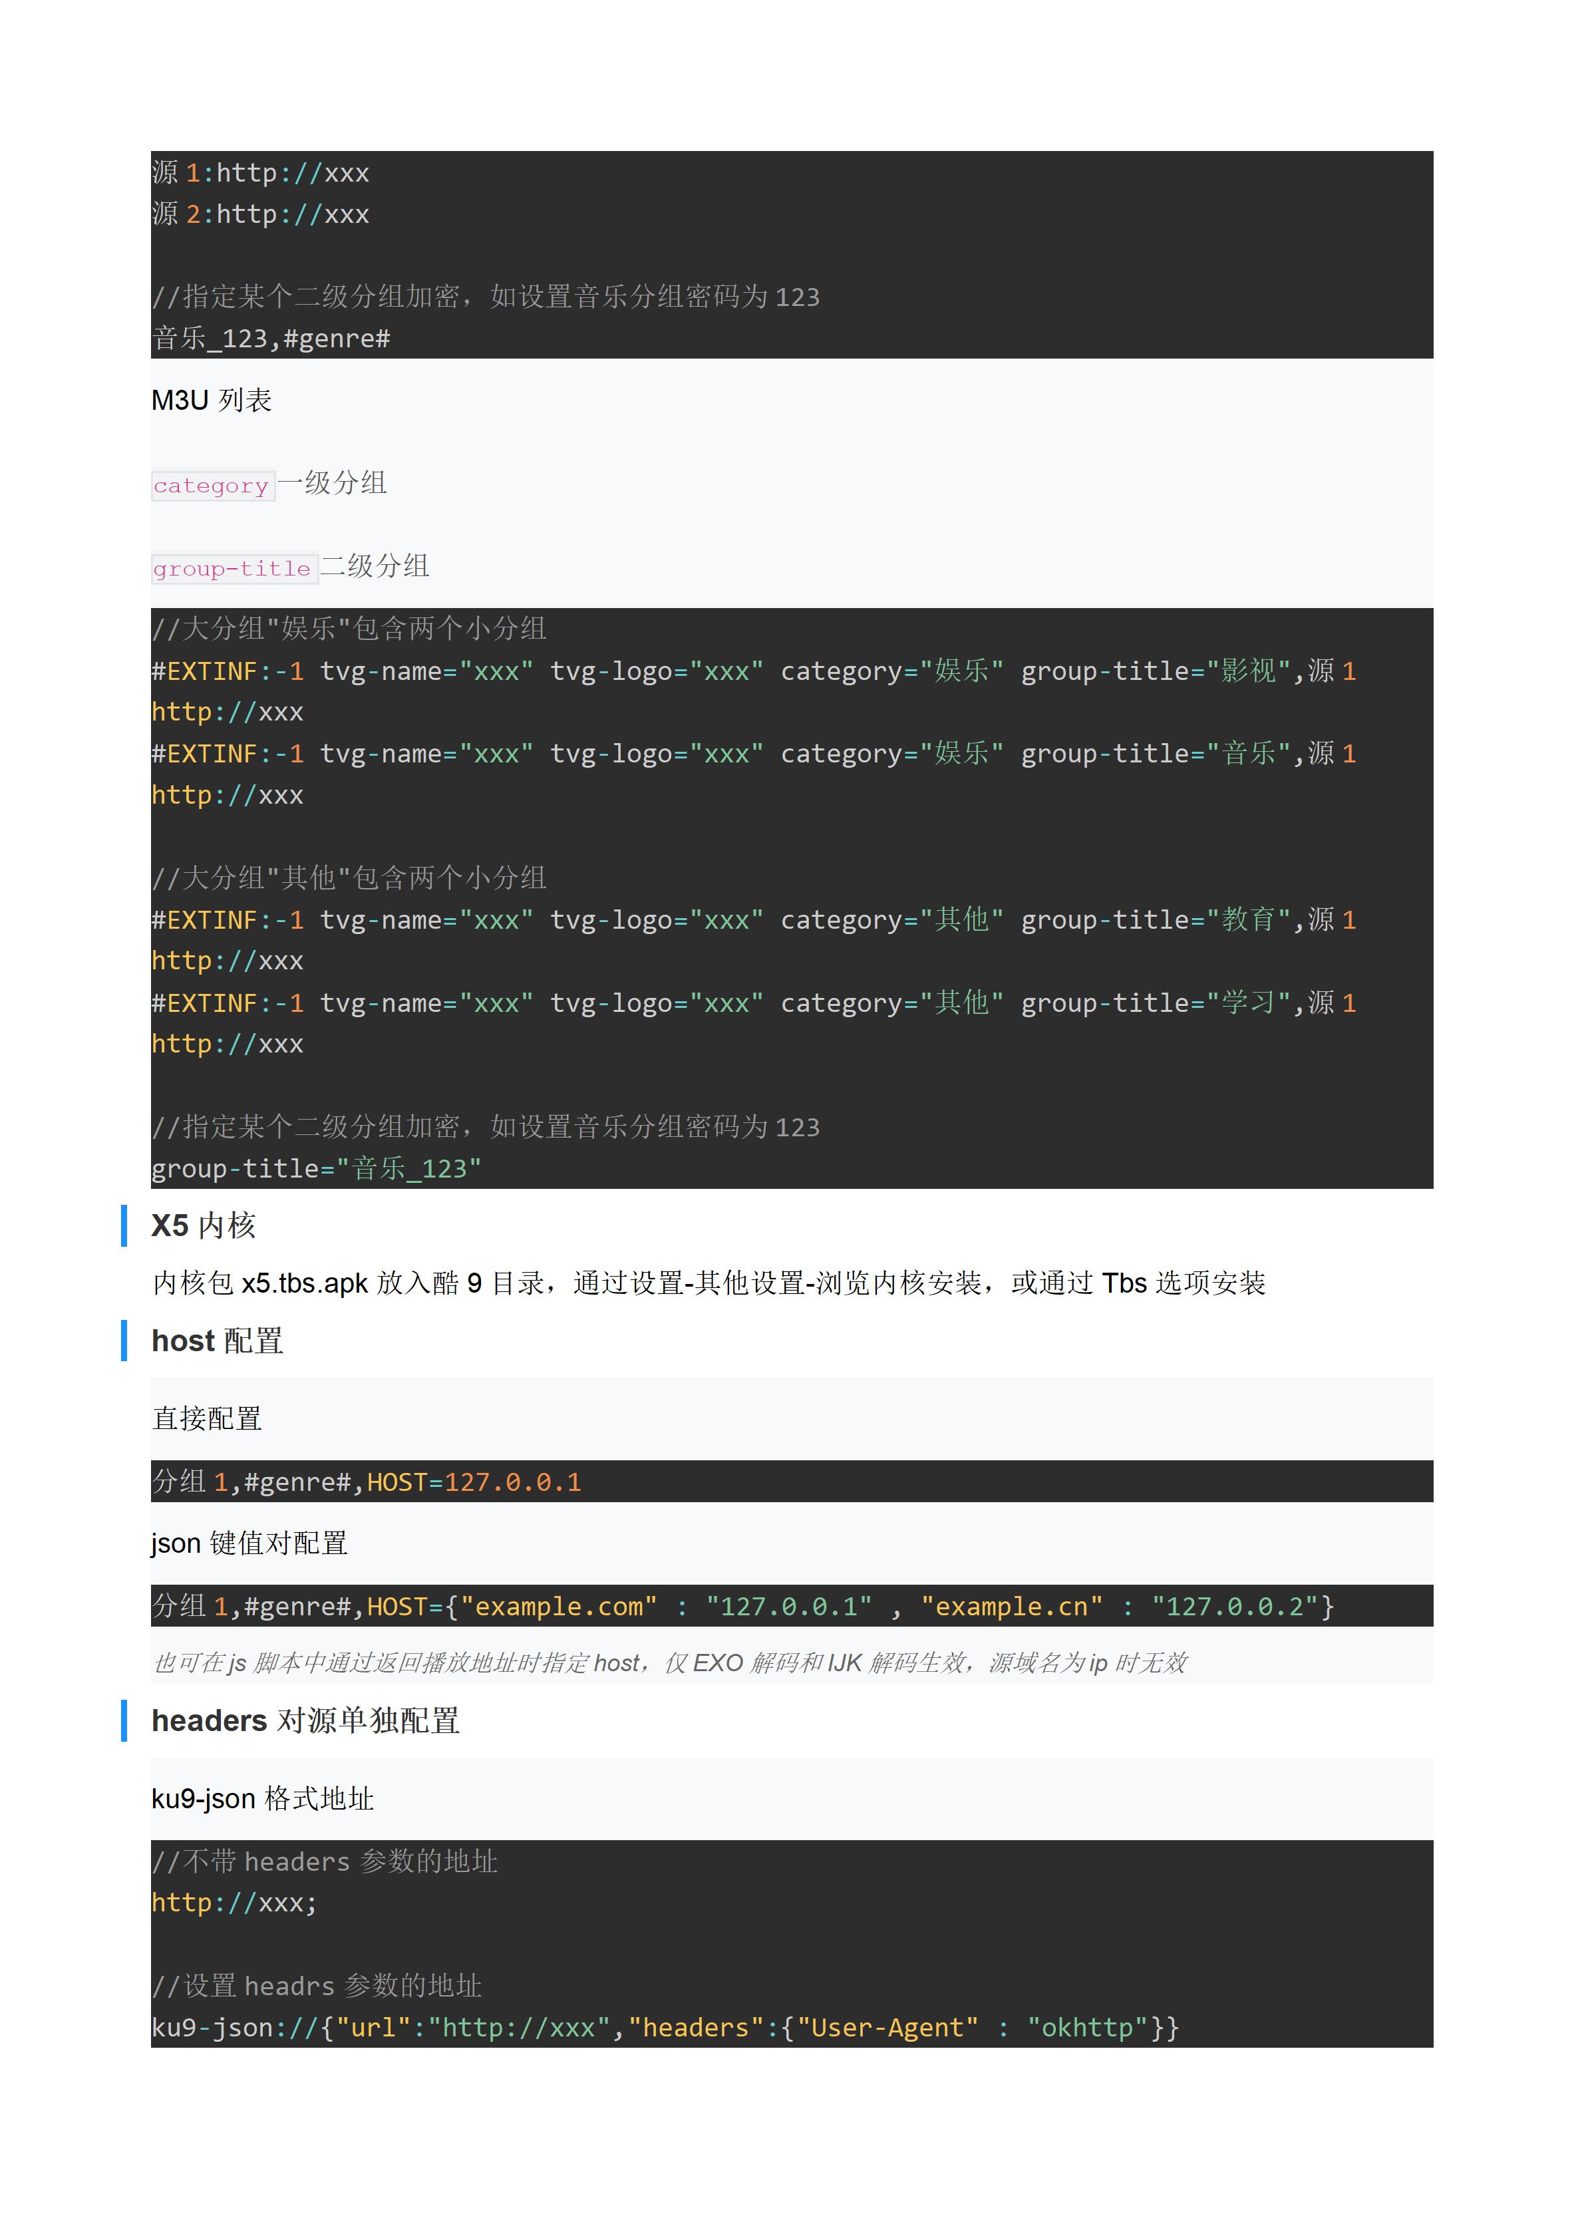Click the ku9-json URL with User-Agent headers
1584x2240 pixels.
[x=664, y=2027]
